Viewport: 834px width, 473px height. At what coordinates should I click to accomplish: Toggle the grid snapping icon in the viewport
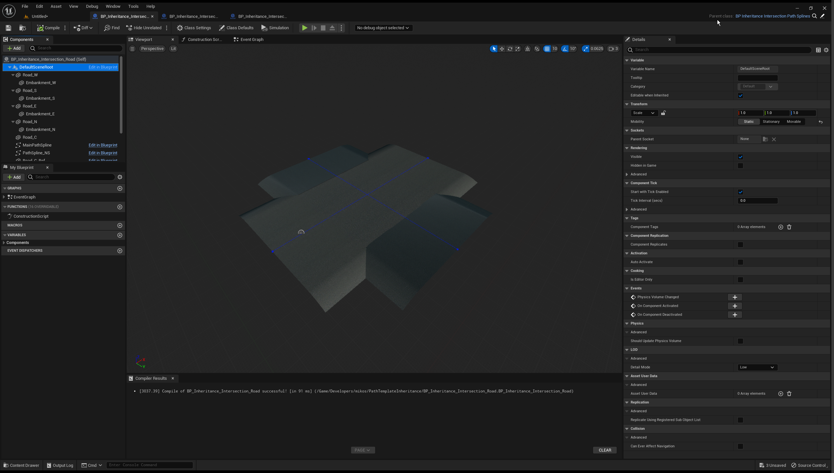(547, 49)
